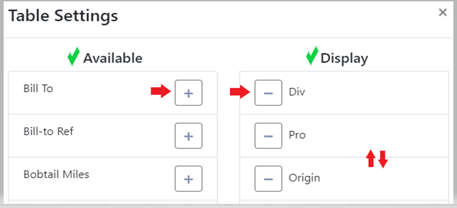
Task: Close the Table Settings dialog
Action: pyautogui.click(x=443, y=13)
